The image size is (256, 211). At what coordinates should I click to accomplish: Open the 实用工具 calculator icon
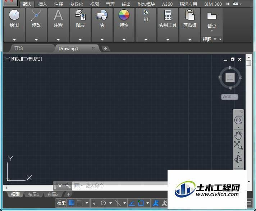[x=168, y=15]
